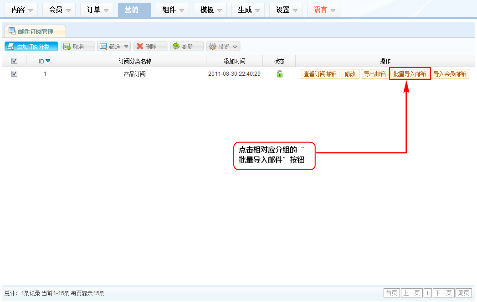477x302 pixels.
Task: Expand the 语言 language menu dropdown
Action: [333, 10]
